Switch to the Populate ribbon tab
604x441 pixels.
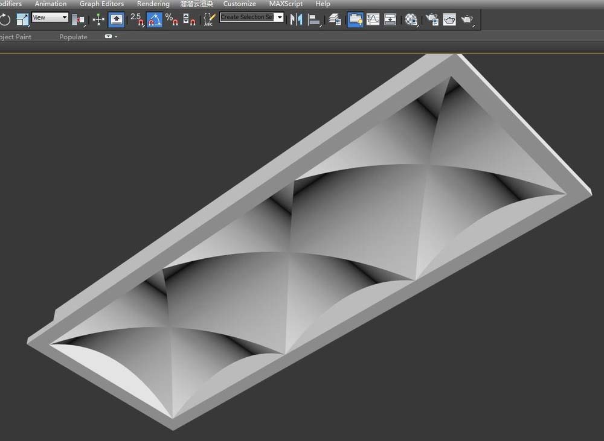[x=73, y=37]
